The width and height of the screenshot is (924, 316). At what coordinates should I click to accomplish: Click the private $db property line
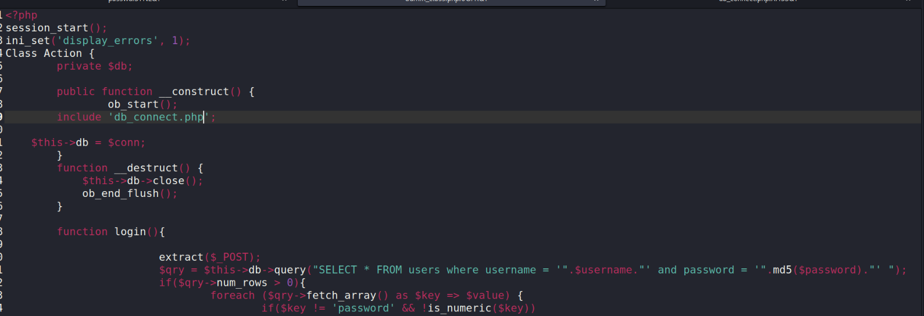(x=94, y=66)
